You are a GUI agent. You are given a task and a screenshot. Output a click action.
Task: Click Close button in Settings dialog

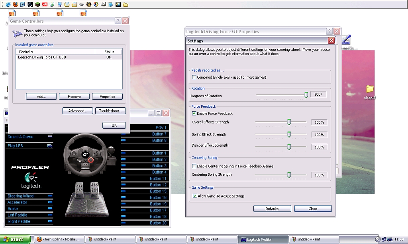pos(313,209)
